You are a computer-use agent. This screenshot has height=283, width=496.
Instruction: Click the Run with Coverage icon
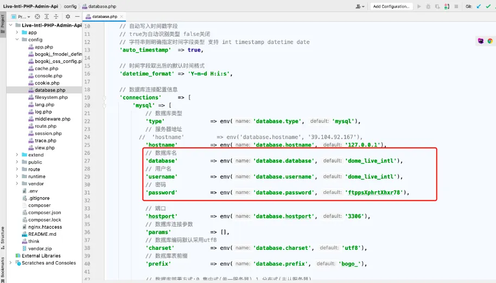[437, 7]
